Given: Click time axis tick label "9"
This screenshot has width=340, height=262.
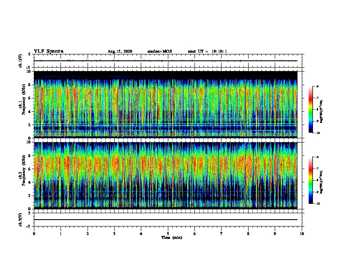Looking at the screenshot, I should point(275,234).
